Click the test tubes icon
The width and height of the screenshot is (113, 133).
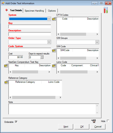pyautogui.click(x=106, y=10)
